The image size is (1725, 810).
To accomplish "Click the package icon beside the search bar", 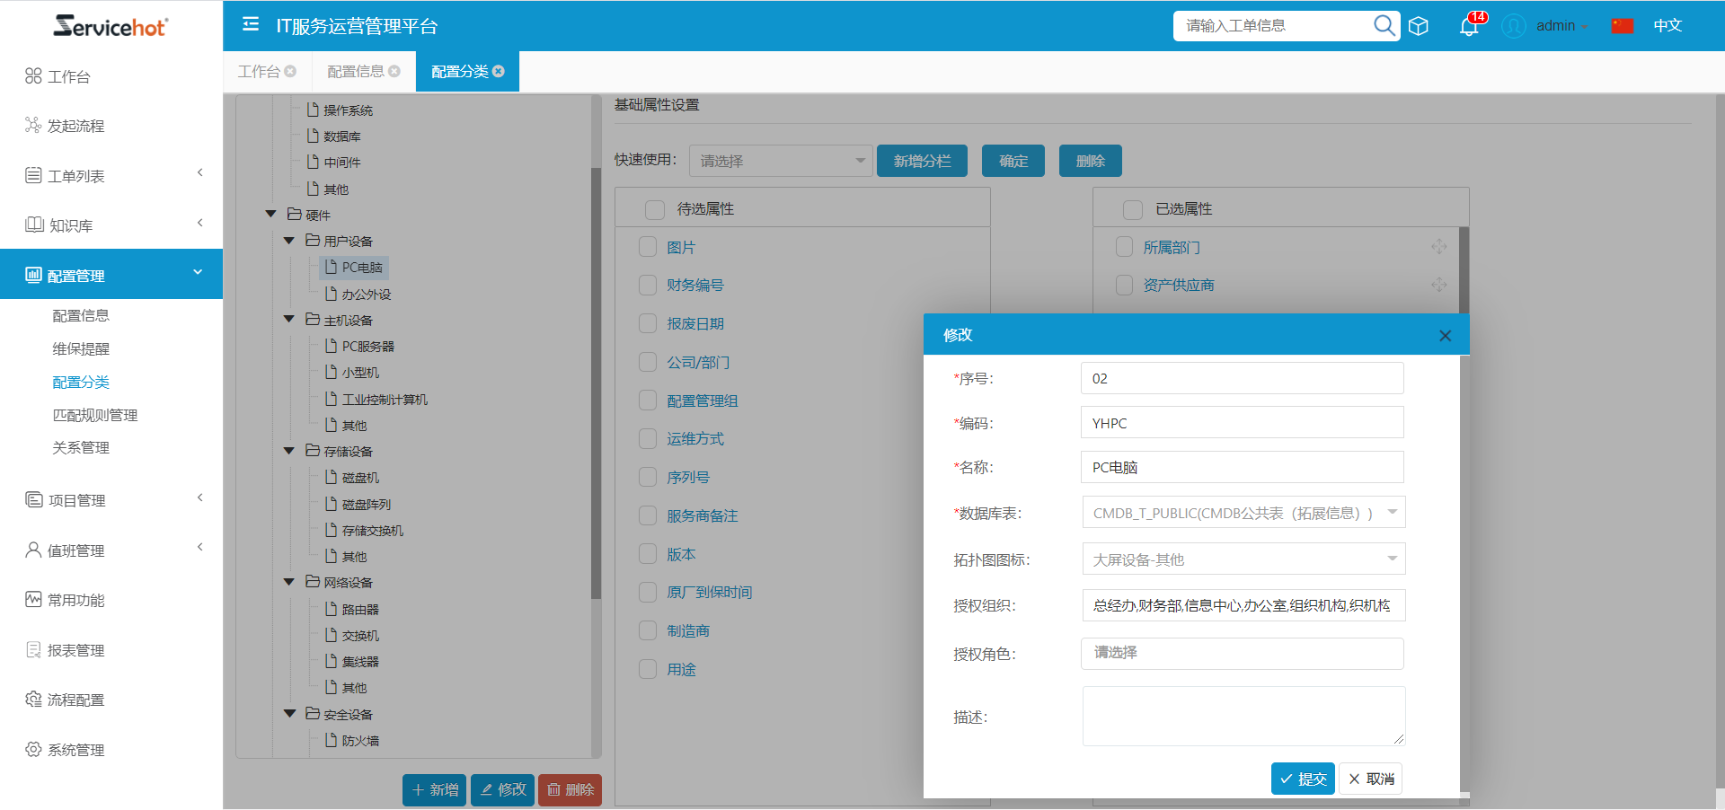I will pyautogui.click(x=1419, y=26).
